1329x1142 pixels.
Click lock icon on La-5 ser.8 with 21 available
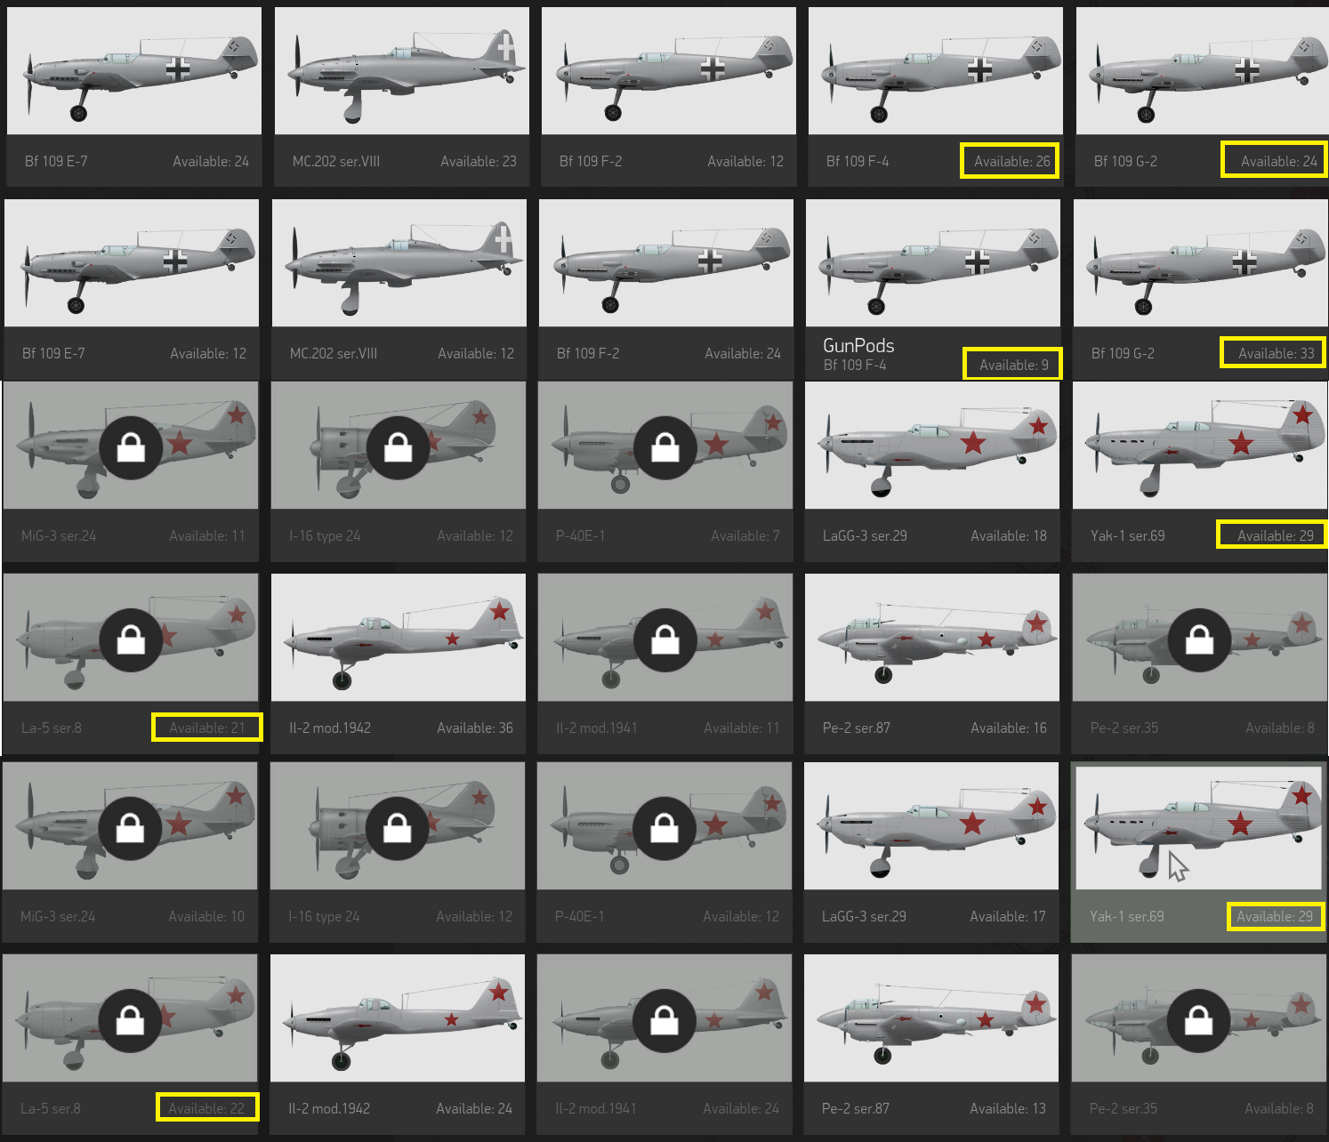tap(131, 639)
